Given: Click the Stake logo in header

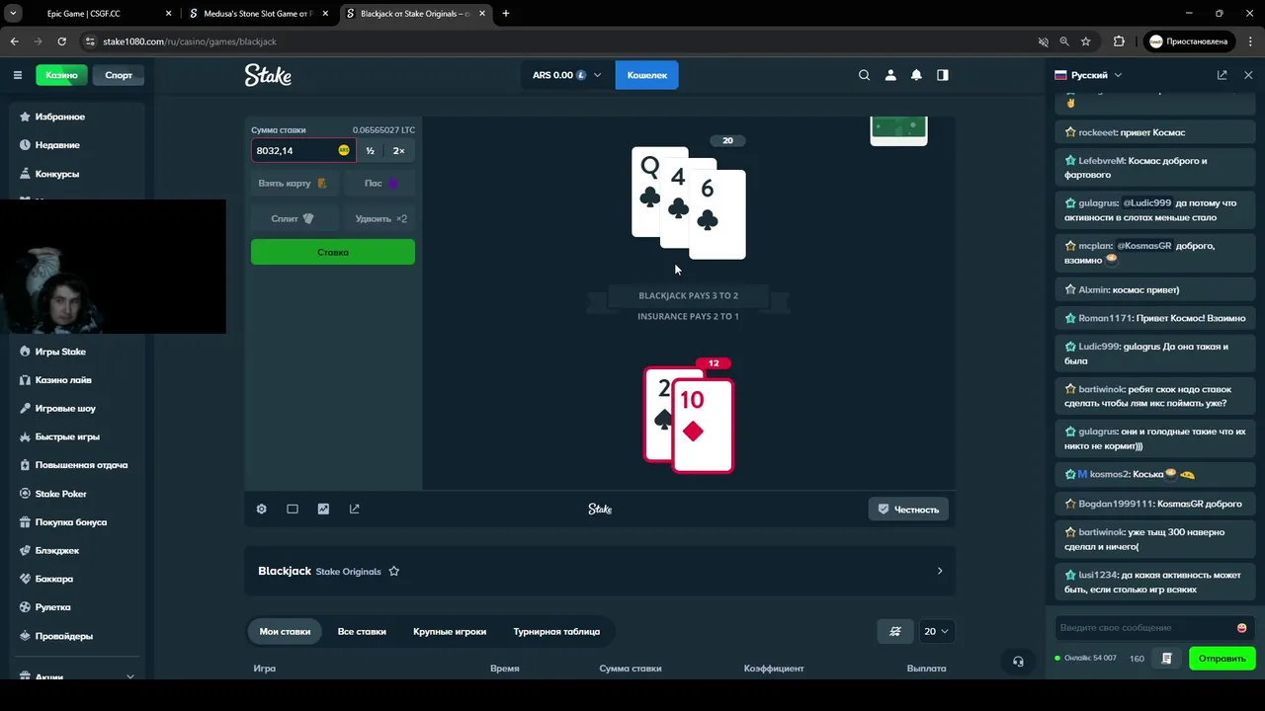Looking at the screenshot, I should pos(268,75).
